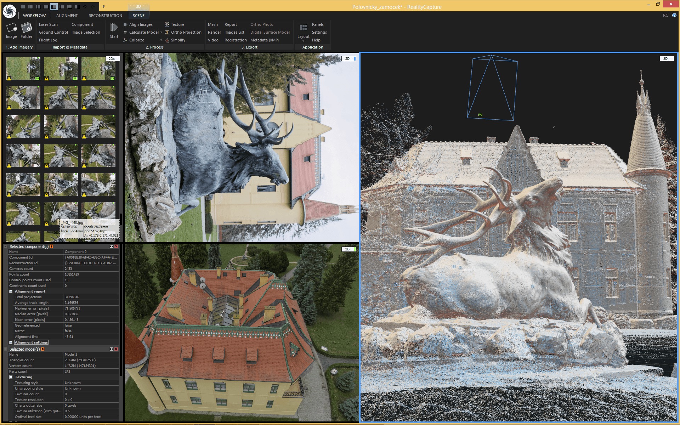This screenshot has height=425, width=680.
Task: Select the first deer statue thumbnail
Action: [x=23, y=68]
